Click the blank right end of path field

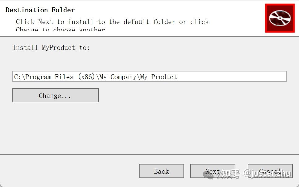pyautogui.click(x=247, y=77)
